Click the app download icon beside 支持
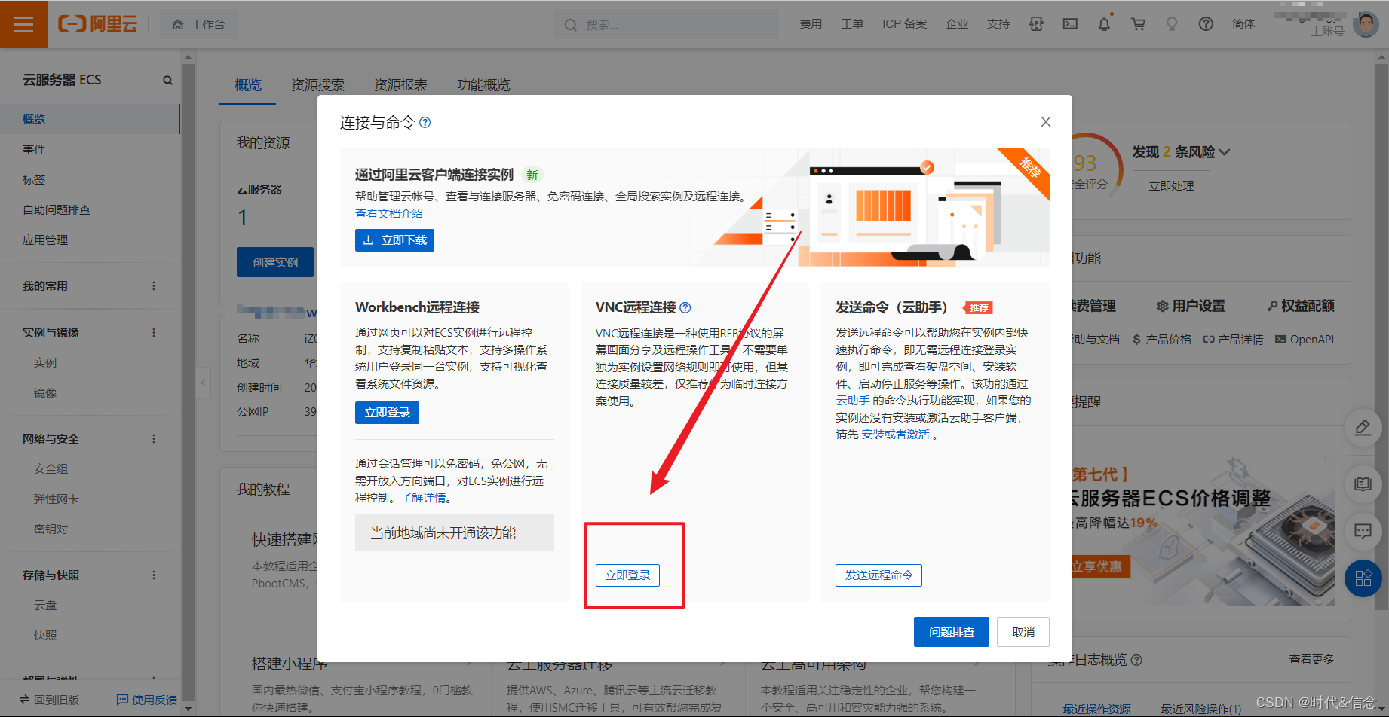 [x=1036, y=24]
